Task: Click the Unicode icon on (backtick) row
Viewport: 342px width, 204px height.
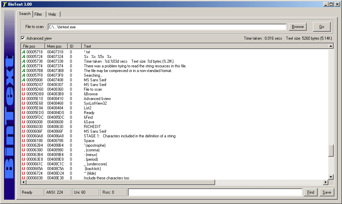Action: click(x=24, y=169)
